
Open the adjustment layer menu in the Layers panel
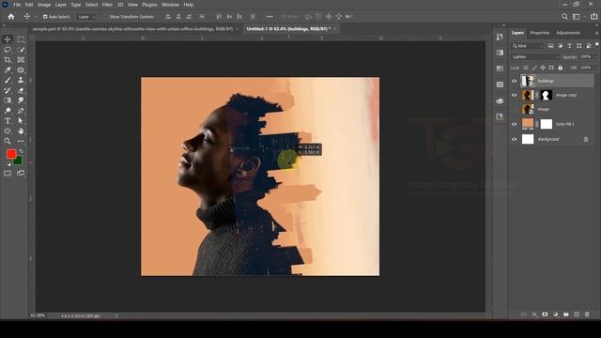click(x=555, y=315)
